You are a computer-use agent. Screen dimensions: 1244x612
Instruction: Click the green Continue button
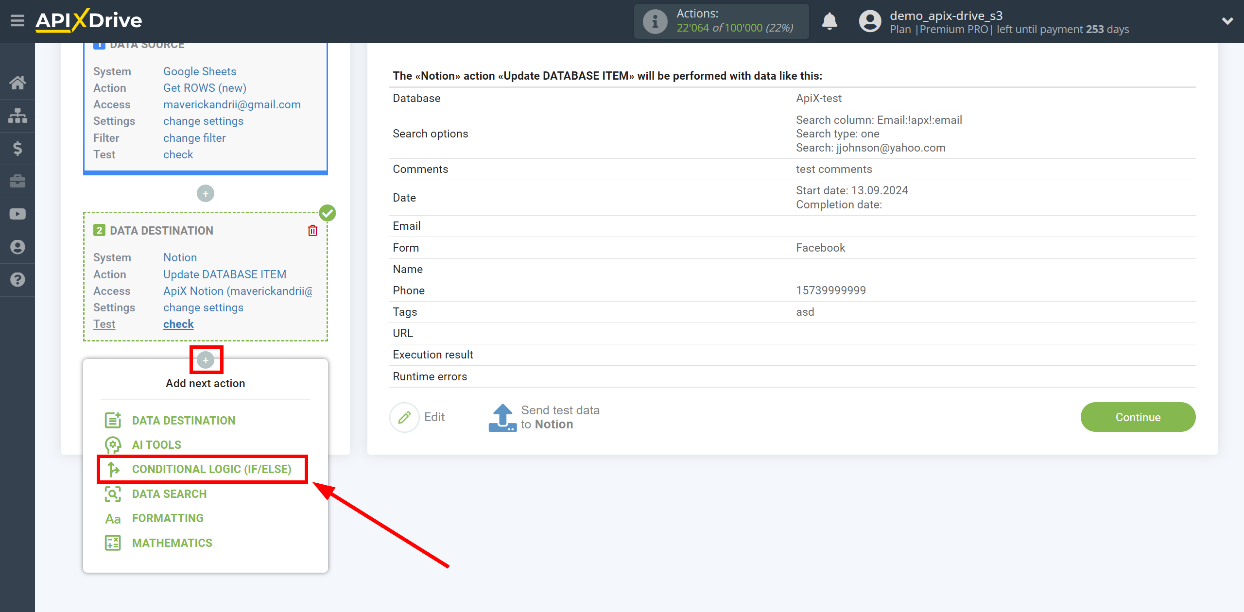pyautogui.click(x=1138, y=417)
